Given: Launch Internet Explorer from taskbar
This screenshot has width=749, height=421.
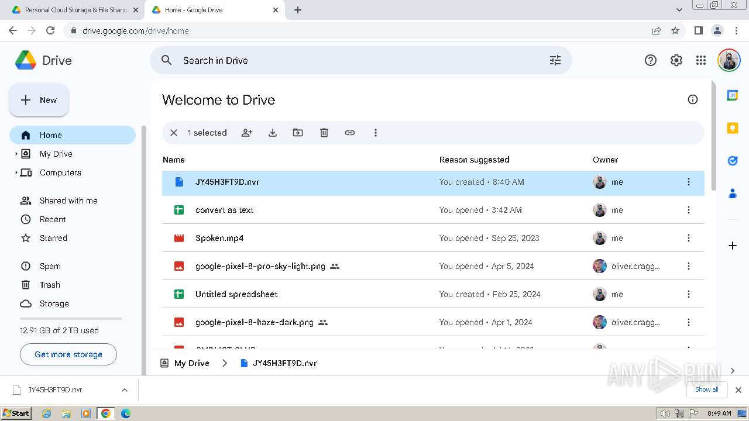Looking at the screenshot, I should 47,413.
